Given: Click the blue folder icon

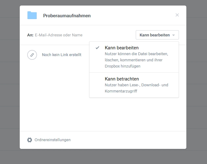Looking at the screenshot, I should tap(32, 15).
